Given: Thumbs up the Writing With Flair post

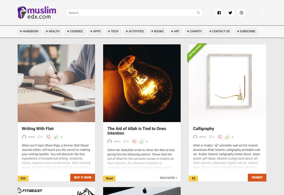Looking at the screenshot, I should click(x=56, y=137).
